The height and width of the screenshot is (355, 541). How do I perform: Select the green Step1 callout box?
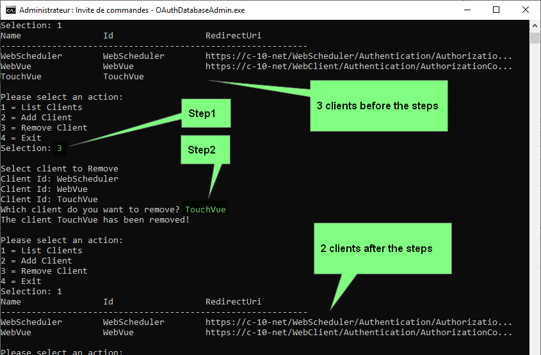point(206,113)
